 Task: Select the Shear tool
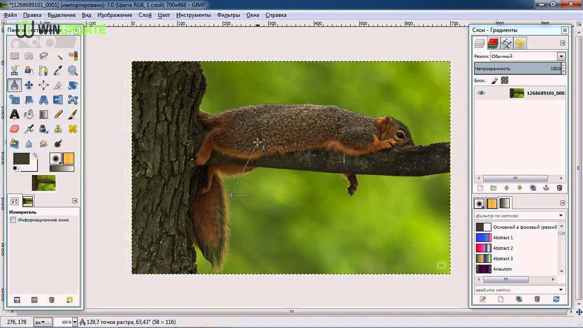(29, 100)
